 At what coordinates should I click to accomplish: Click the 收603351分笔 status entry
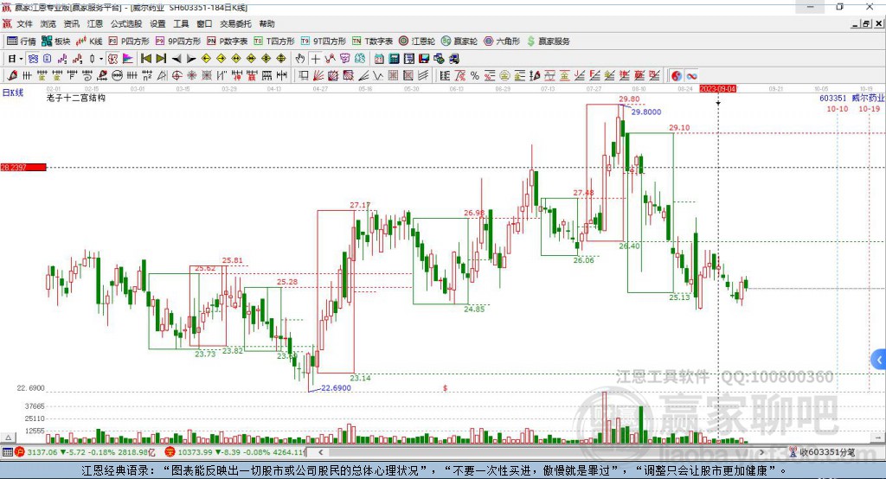826,452
